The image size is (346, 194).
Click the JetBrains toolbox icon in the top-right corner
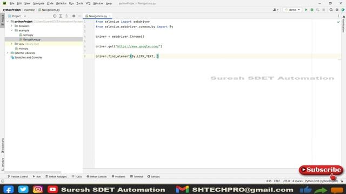pyautogui.click(x=343, y=10)
